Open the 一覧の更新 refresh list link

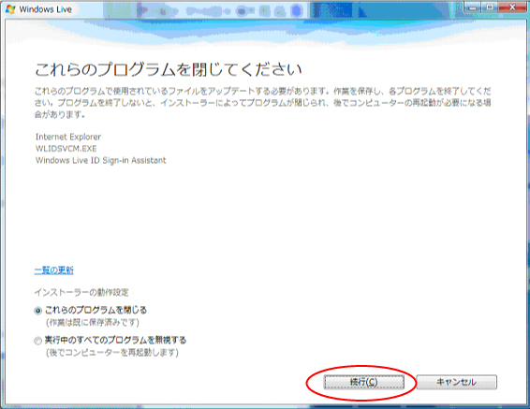coord(53,270)
